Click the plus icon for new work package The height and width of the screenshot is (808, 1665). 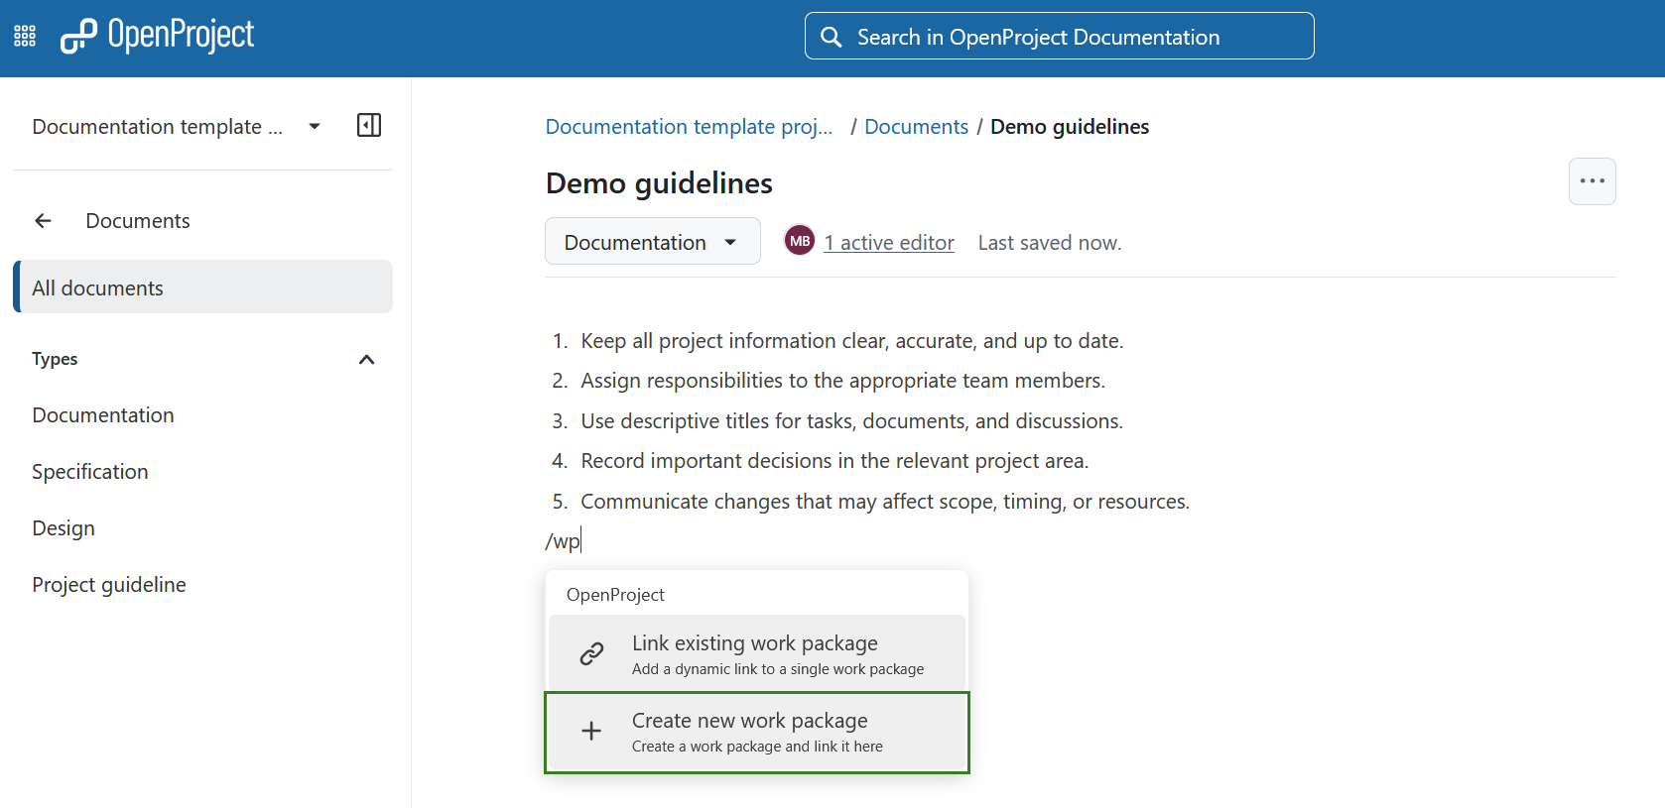[591, 731]
